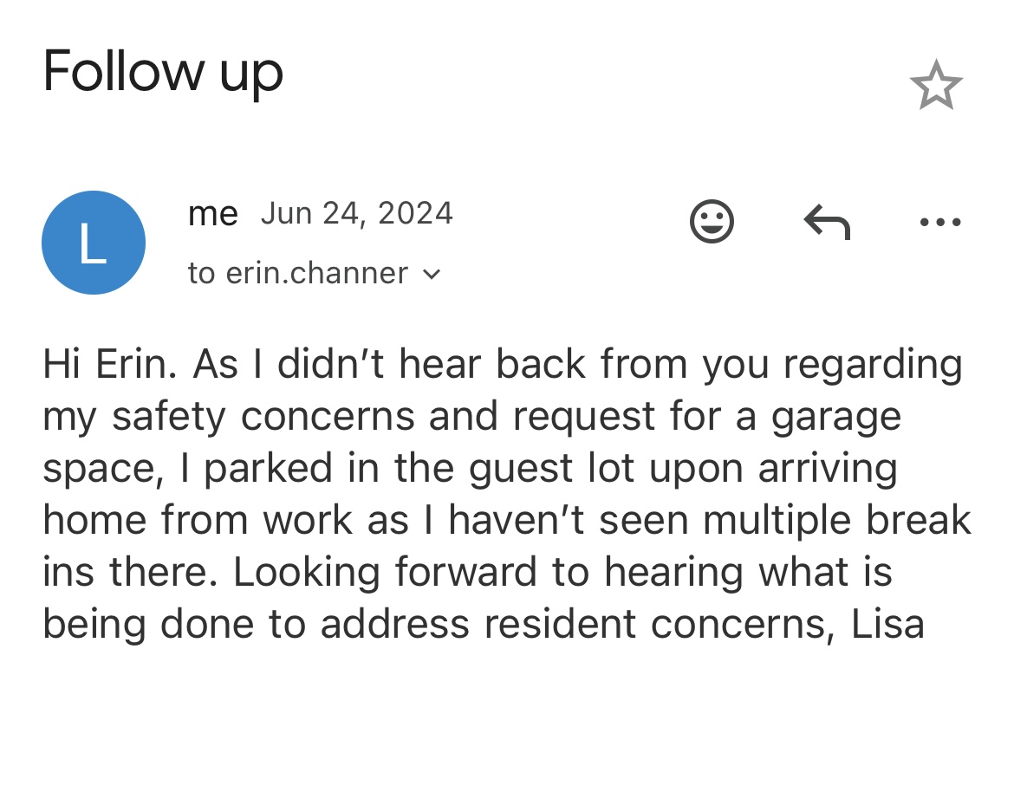Reply to this email

pos(827,222)
